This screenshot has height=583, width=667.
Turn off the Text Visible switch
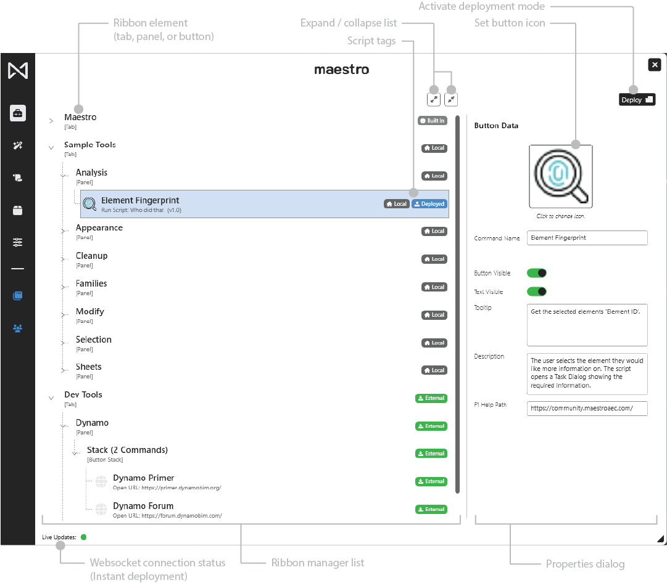(x=536, y=291)
